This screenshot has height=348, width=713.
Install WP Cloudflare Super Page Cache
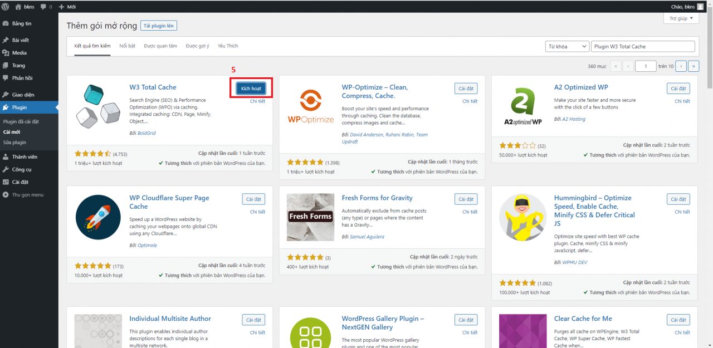(253, 199)
